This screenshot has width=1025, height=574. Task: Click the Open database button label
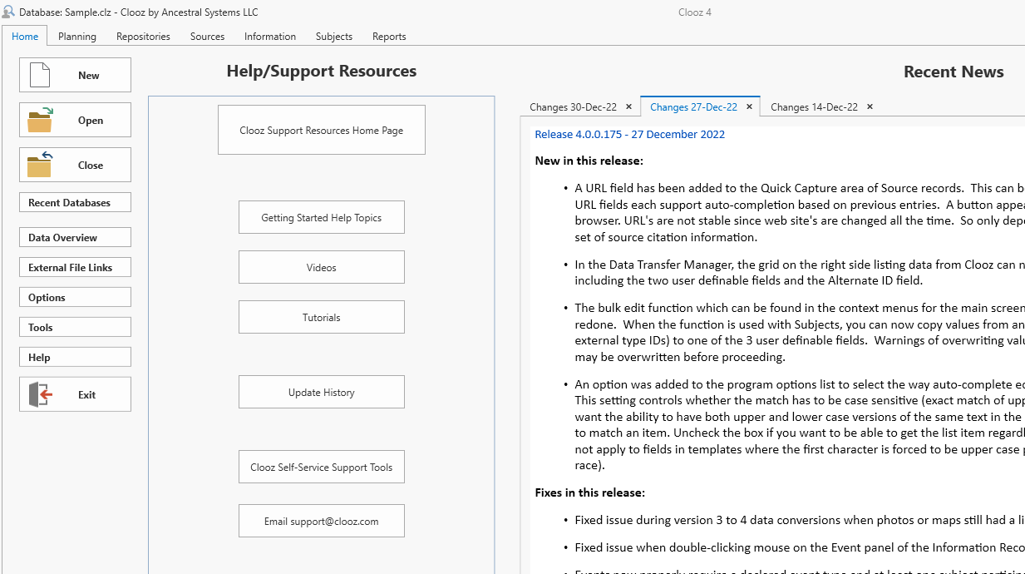tap(91, 120)
